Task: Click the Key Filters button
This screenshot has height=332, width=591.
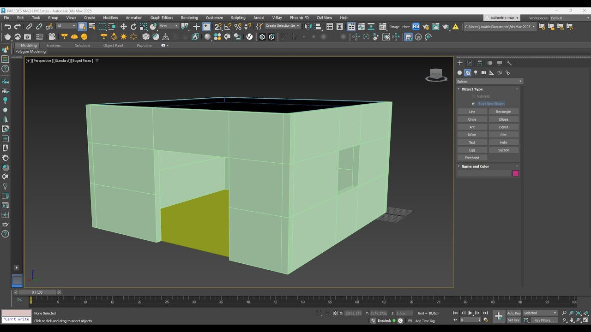Action: (x=544, y=320)
